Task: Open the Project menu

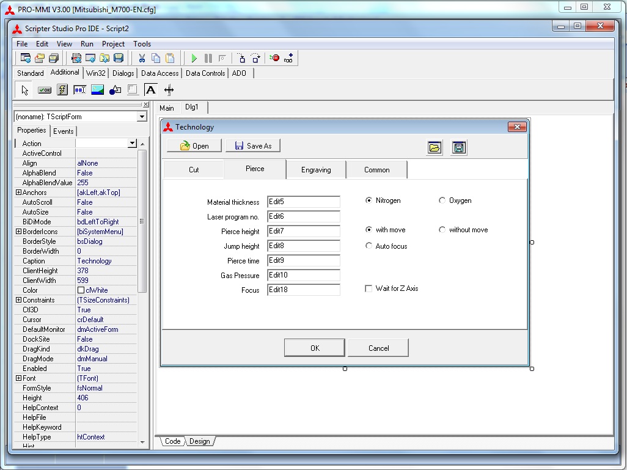Action: (113, 44)
